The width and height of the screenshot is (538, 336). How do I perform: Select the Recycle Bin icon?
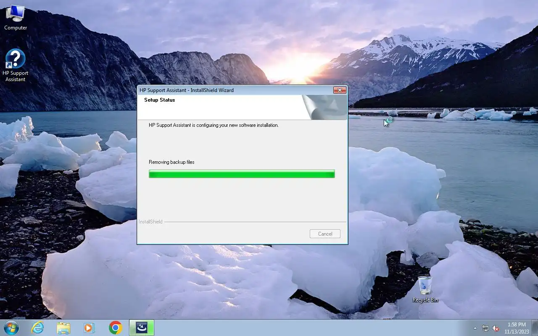425,289
